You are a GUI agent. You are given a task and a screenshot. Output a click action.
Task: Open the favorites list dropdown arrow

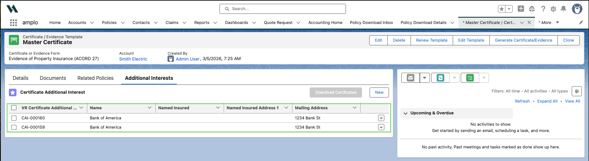click(509, 8)
